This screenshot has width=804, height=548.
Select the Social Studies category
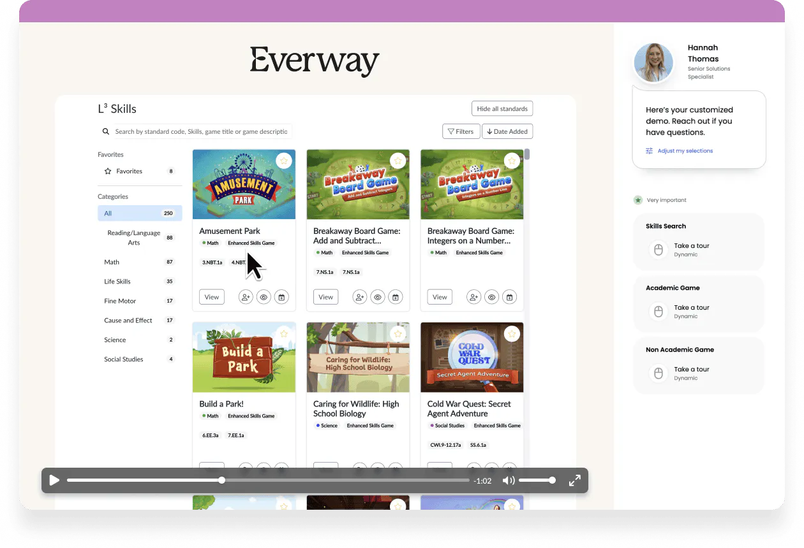point(140,359)
